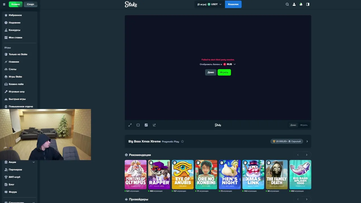Open the Ore No Konbini game
361x203 pixels.
coord(206,175)
